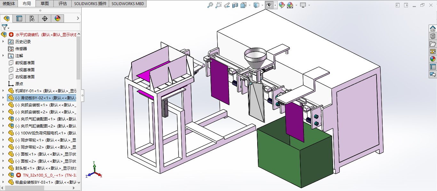Open the Edit Appearance tool
This screenshot has width=437, height=191.
tap(282, 5)
